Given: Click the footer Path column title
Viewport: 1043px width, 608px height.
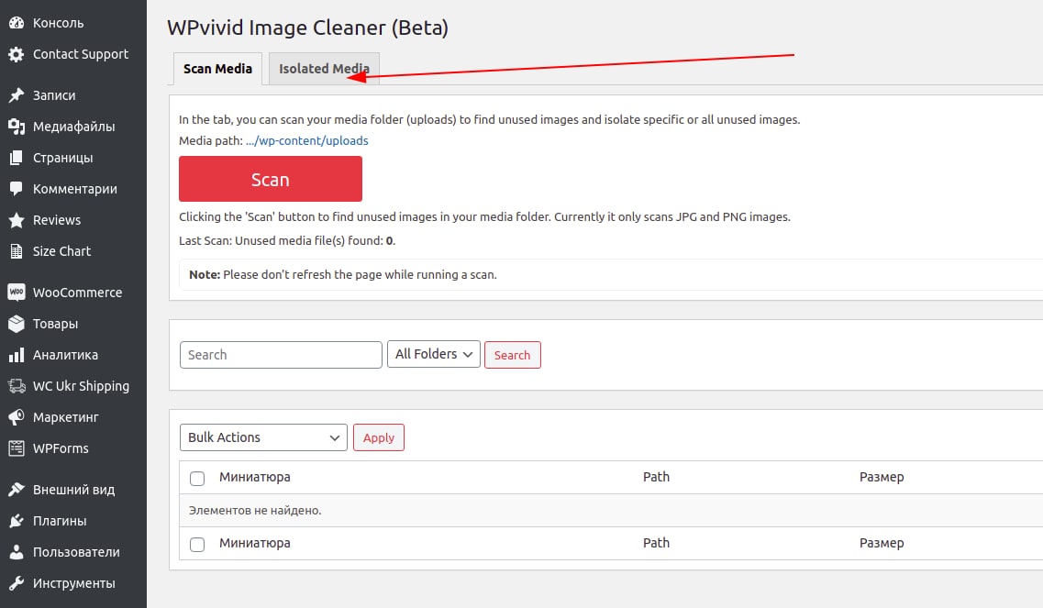Looking at the screenshot, I should point(656,543).
